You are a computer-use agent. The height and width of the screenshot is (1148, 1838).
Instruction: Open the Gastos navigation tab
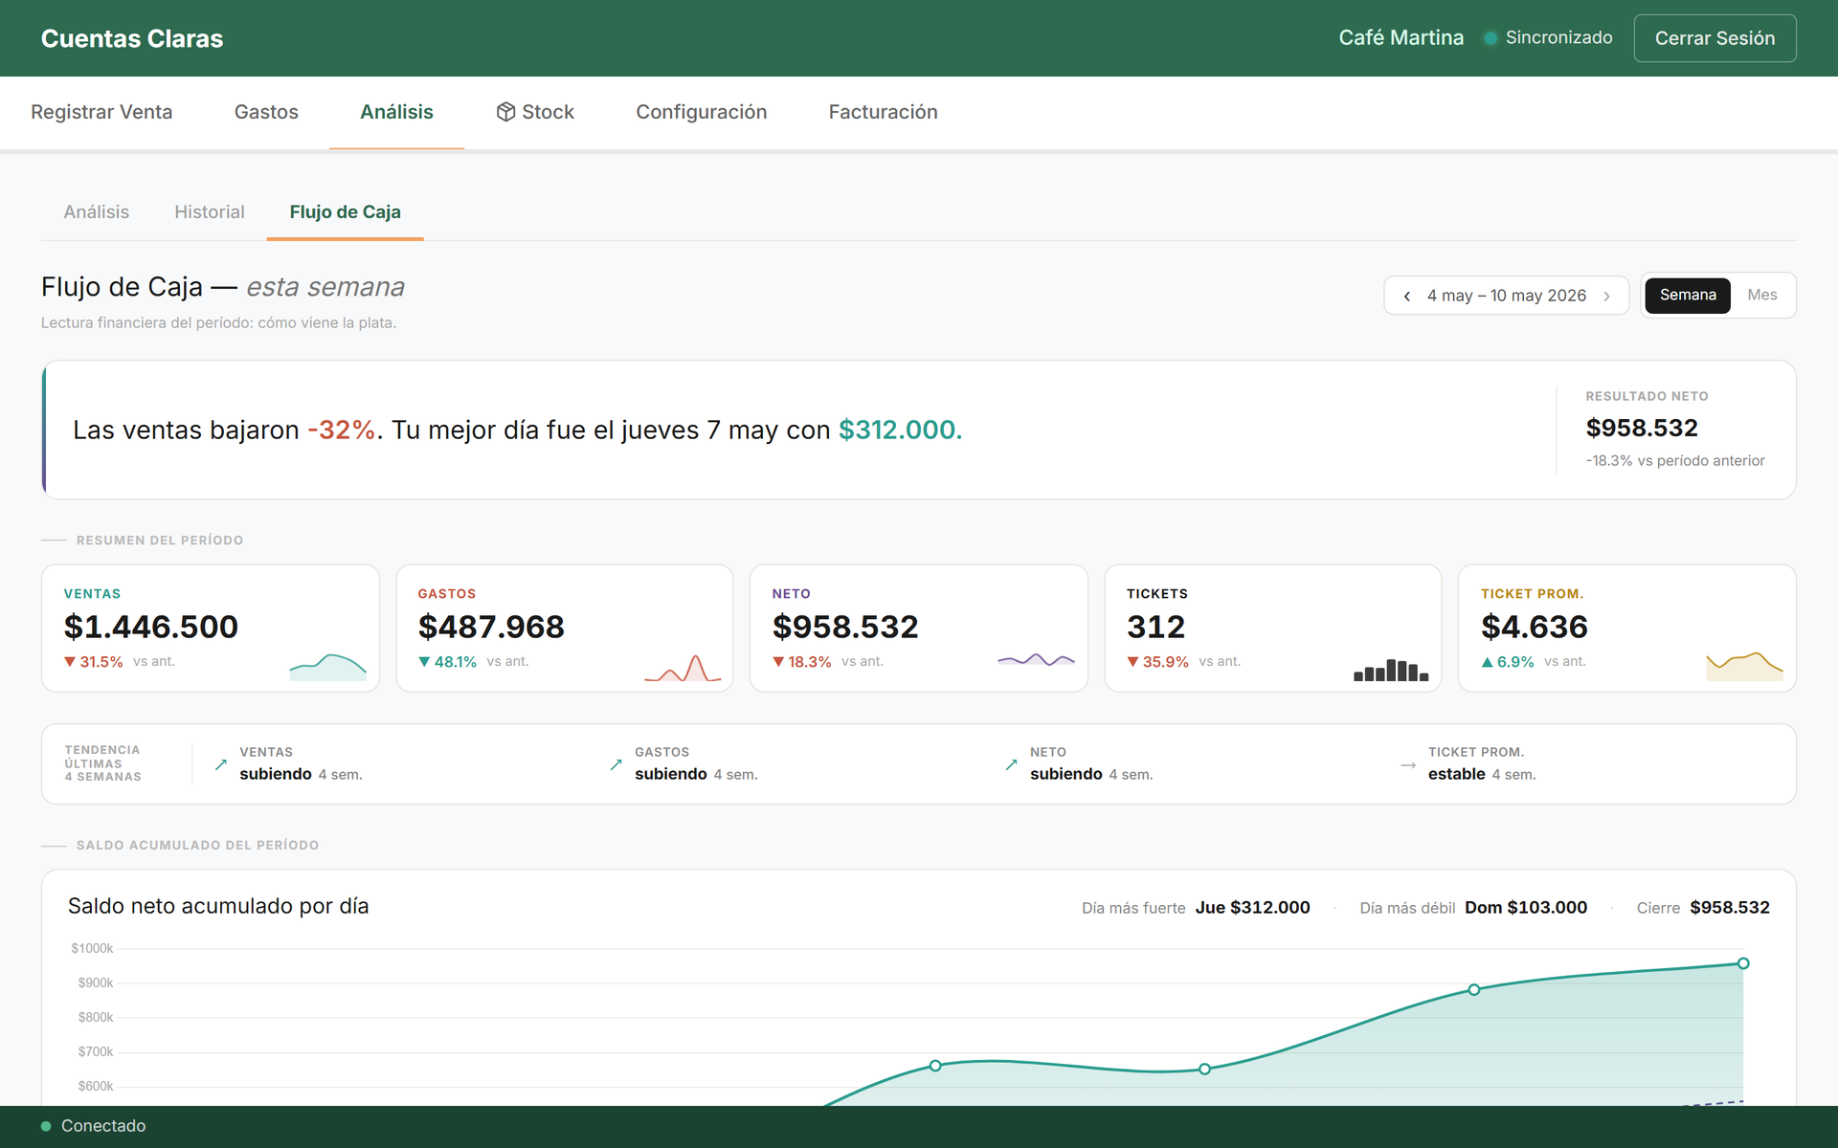pyautogui.click(x=266, y=112)
